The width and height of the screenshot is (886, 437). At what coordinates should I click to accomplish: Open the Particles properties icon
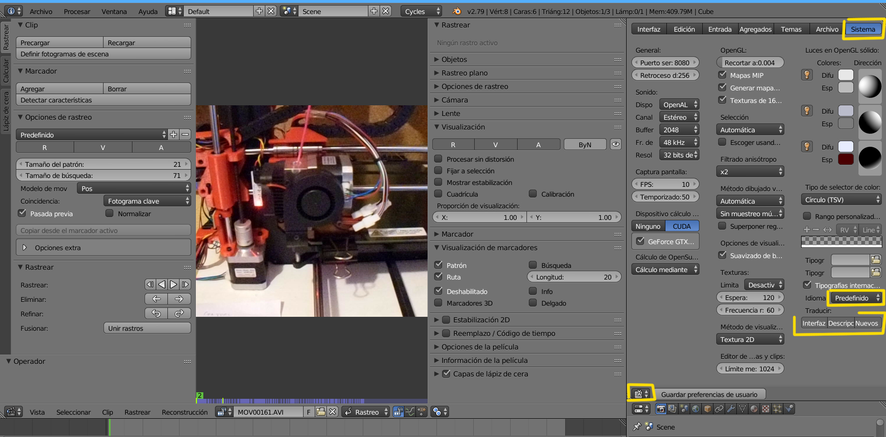click(777, 409)
